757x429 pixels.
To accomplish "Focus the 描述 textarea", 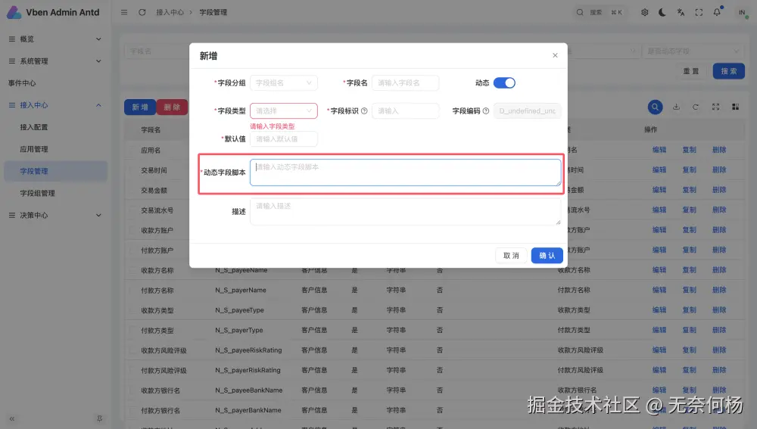I will point(406,212).
